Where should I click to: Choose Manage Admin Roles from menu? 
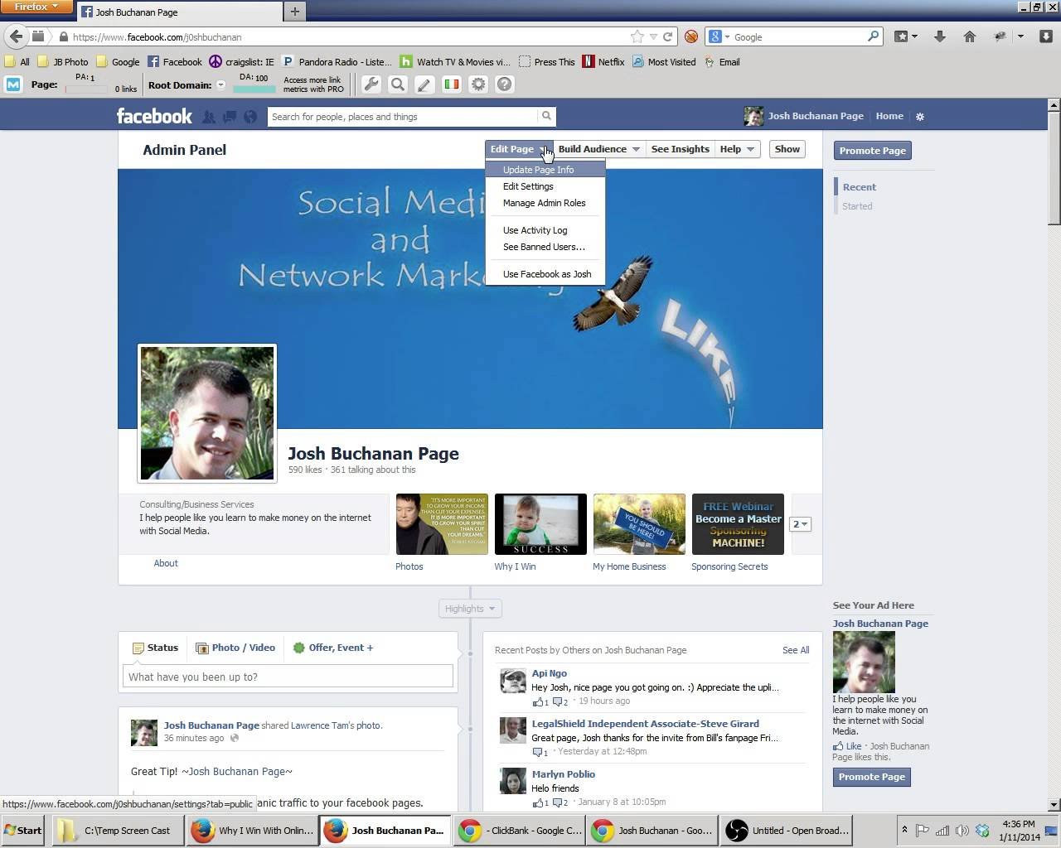coord(544,203)
